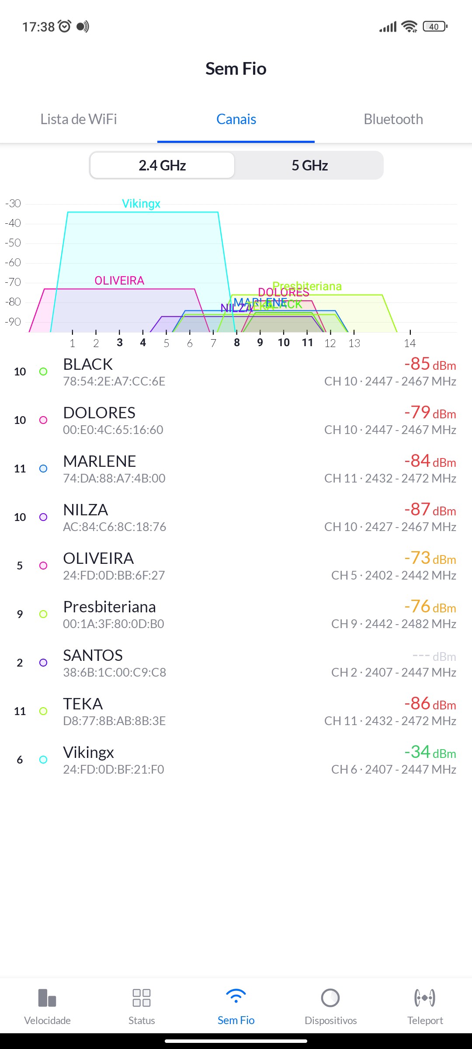Image resolution: width=472 pixels, height=1049 pixels.
Task: Switch to the 2.4 GHz band
Action: tap(162, 165)
